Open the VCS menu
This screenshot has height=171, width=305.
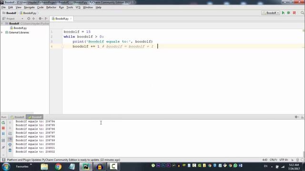[x=78, y=8]
